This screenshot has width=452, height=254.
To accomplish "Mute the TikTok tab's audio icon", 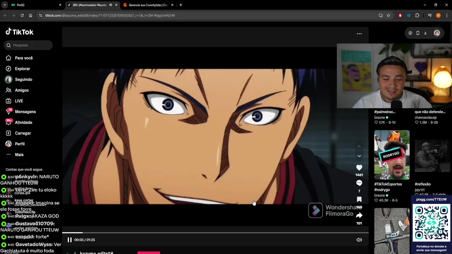I will click(111, 5).
